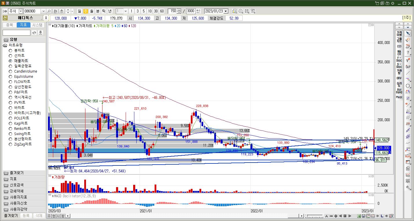This screenshot has height=221, width=414.
Task: Click the stop square button at bottom
Action: pos(345,216)
